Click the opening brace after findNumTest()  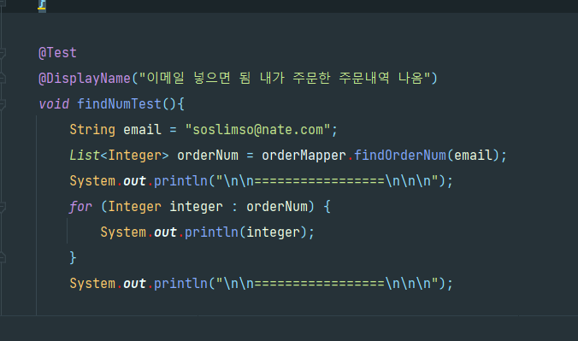pos(180,104)
